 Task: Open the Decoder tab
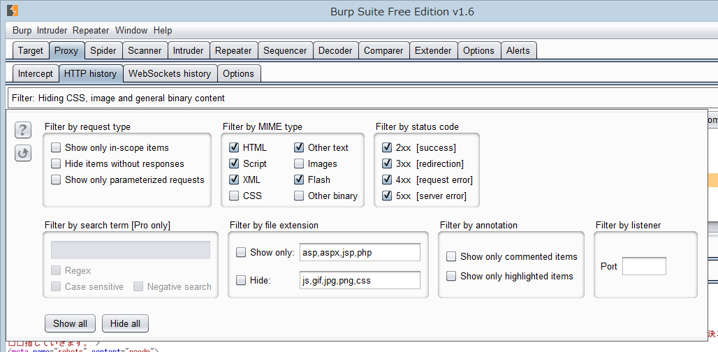coord(336,51)
